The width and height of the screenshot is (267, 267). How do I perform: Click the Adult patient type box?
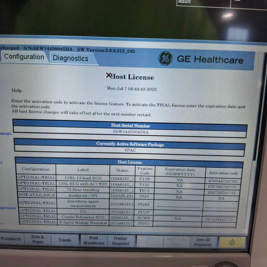203,3
